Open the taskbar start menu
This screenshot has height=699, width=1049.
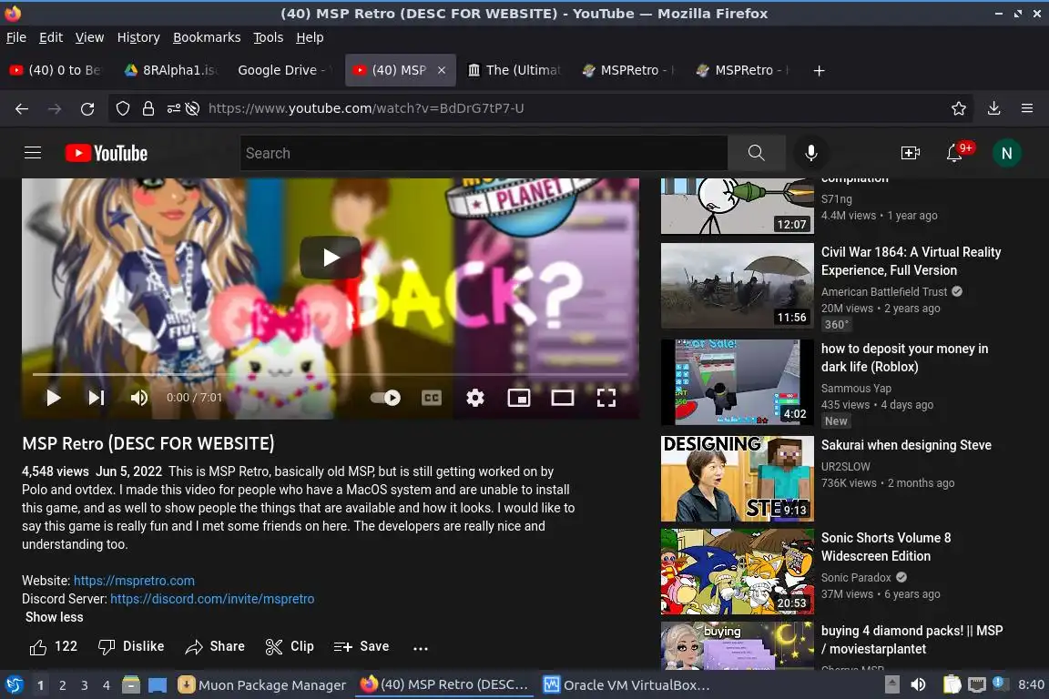(14, 685)
